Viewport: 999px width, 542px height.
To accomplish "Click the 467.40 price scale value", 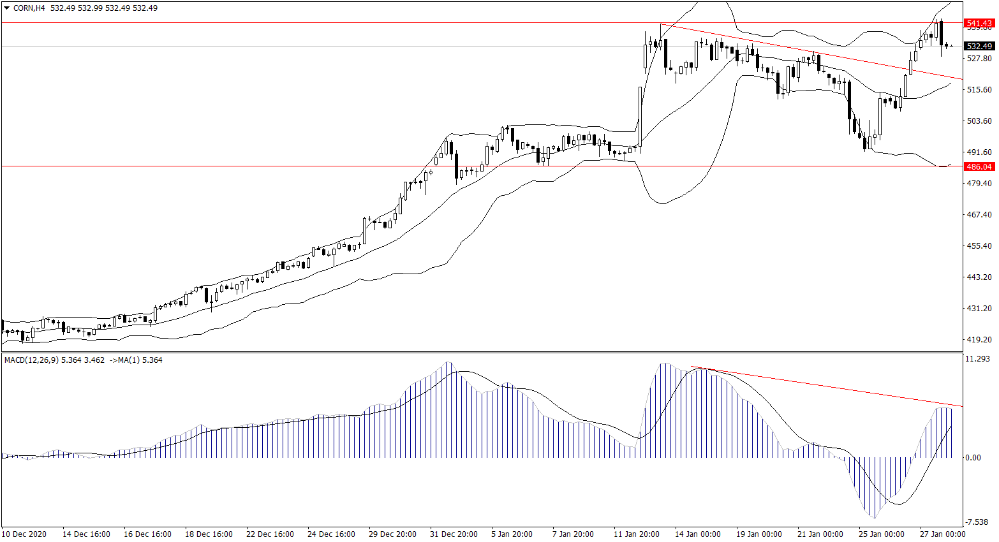I will (979, 215).
